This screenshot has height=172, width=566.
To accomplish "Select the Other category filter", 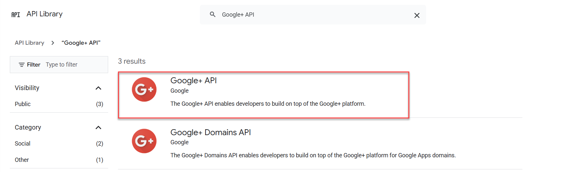I will click(x=22, y=160).
